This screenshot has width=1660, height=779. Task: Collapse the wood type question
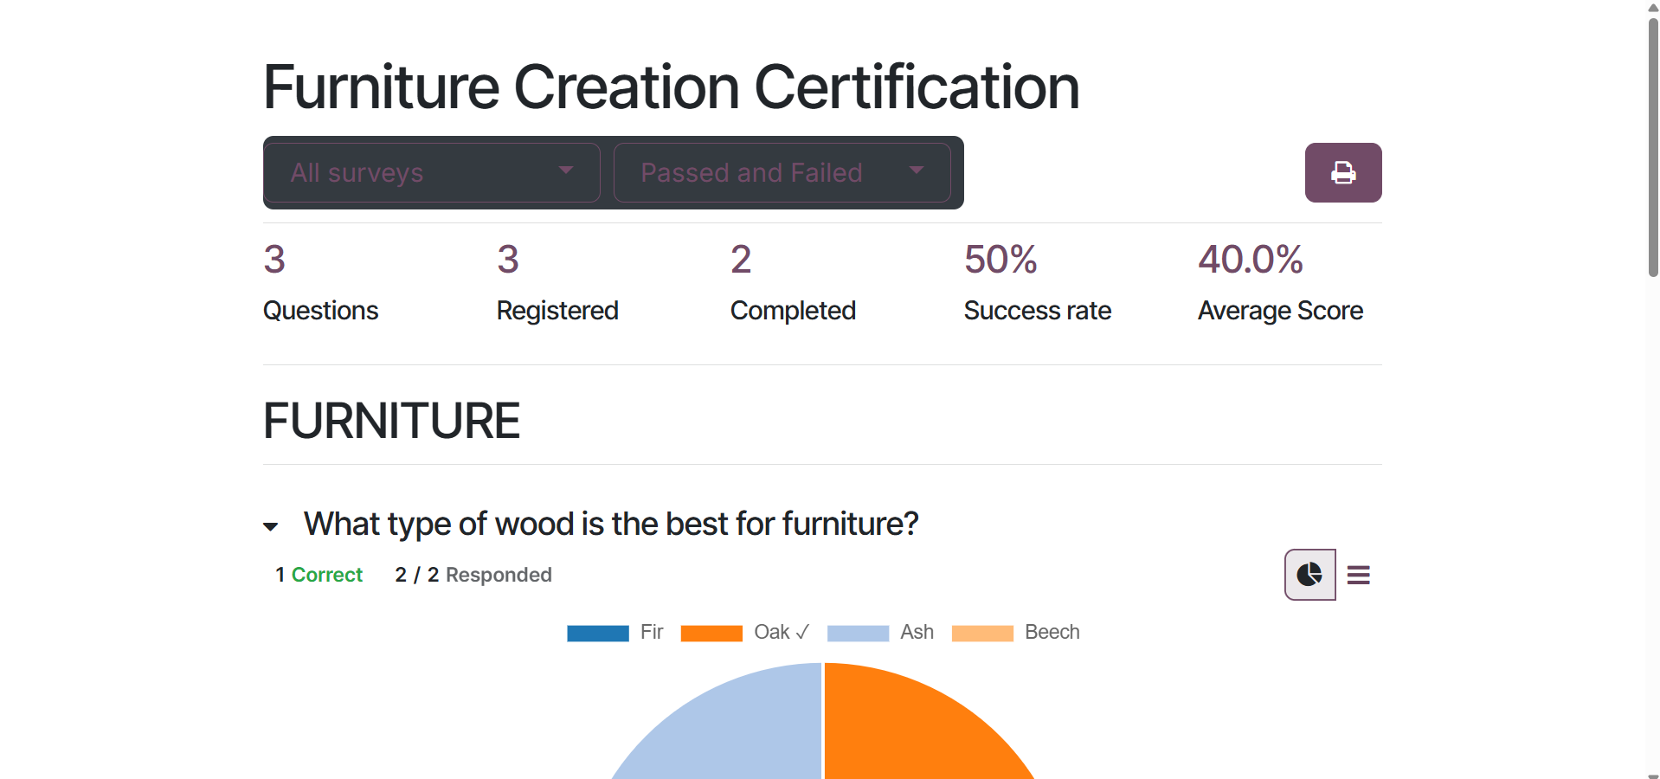[x=271, y=526]
